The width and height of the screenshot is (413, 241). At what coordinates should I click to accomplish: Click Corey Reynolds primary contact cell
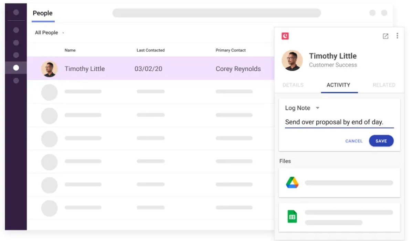(238, 69)
